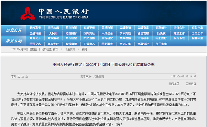Click the 首页 breadcrumb link
207x127 pixels.
point(55,49)
